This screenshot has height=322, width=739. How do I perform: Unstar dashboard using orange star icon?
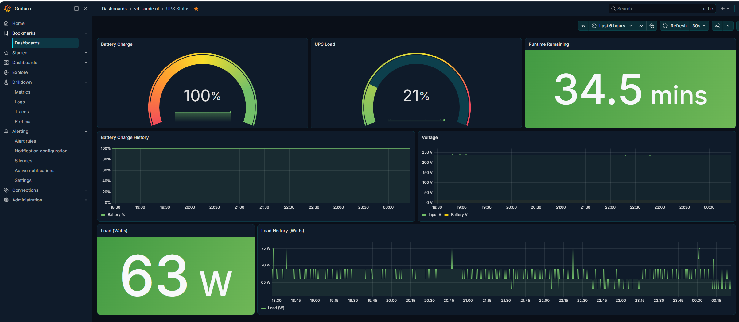tap(196, 9)
